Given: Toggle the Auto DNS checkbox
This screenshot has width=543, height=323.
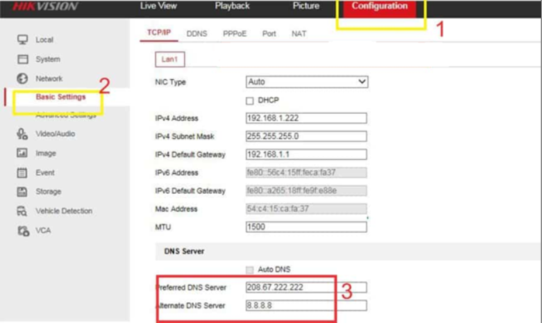Looking at the screenshot, I should [250, 269].
